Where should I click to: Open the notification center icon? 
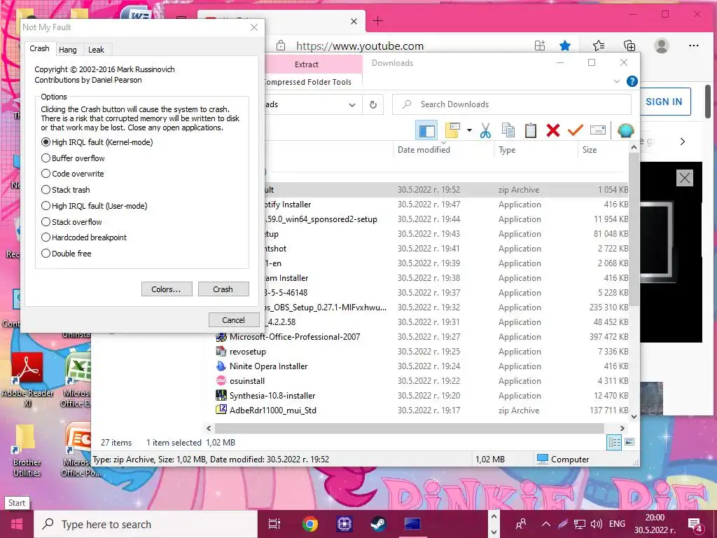pyautogui.click(x=695, y=525)
